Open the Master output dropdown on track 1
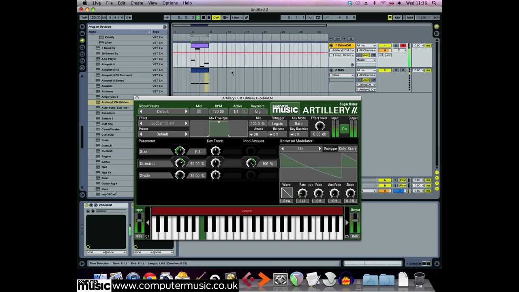The height and width of the screenshot is (292, 519). (366, 60)
